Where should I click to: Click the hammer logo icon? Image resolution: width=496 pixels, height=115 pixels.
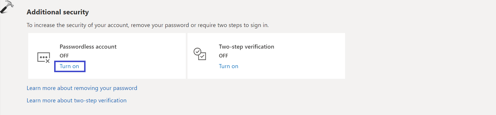tap(7, 7)
